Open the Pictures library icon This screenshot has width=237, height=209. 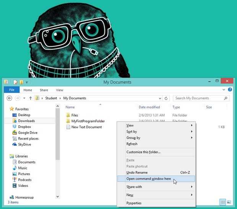click(x=15, y=174)
